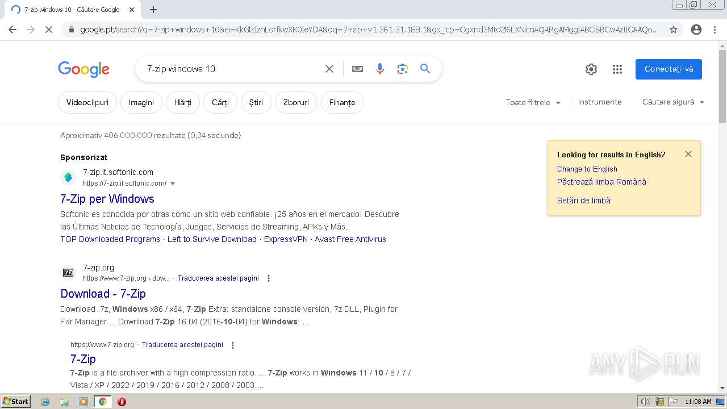Open the Windows Start menu
Viewport: 727px width, 409px height.
[15, 402]
